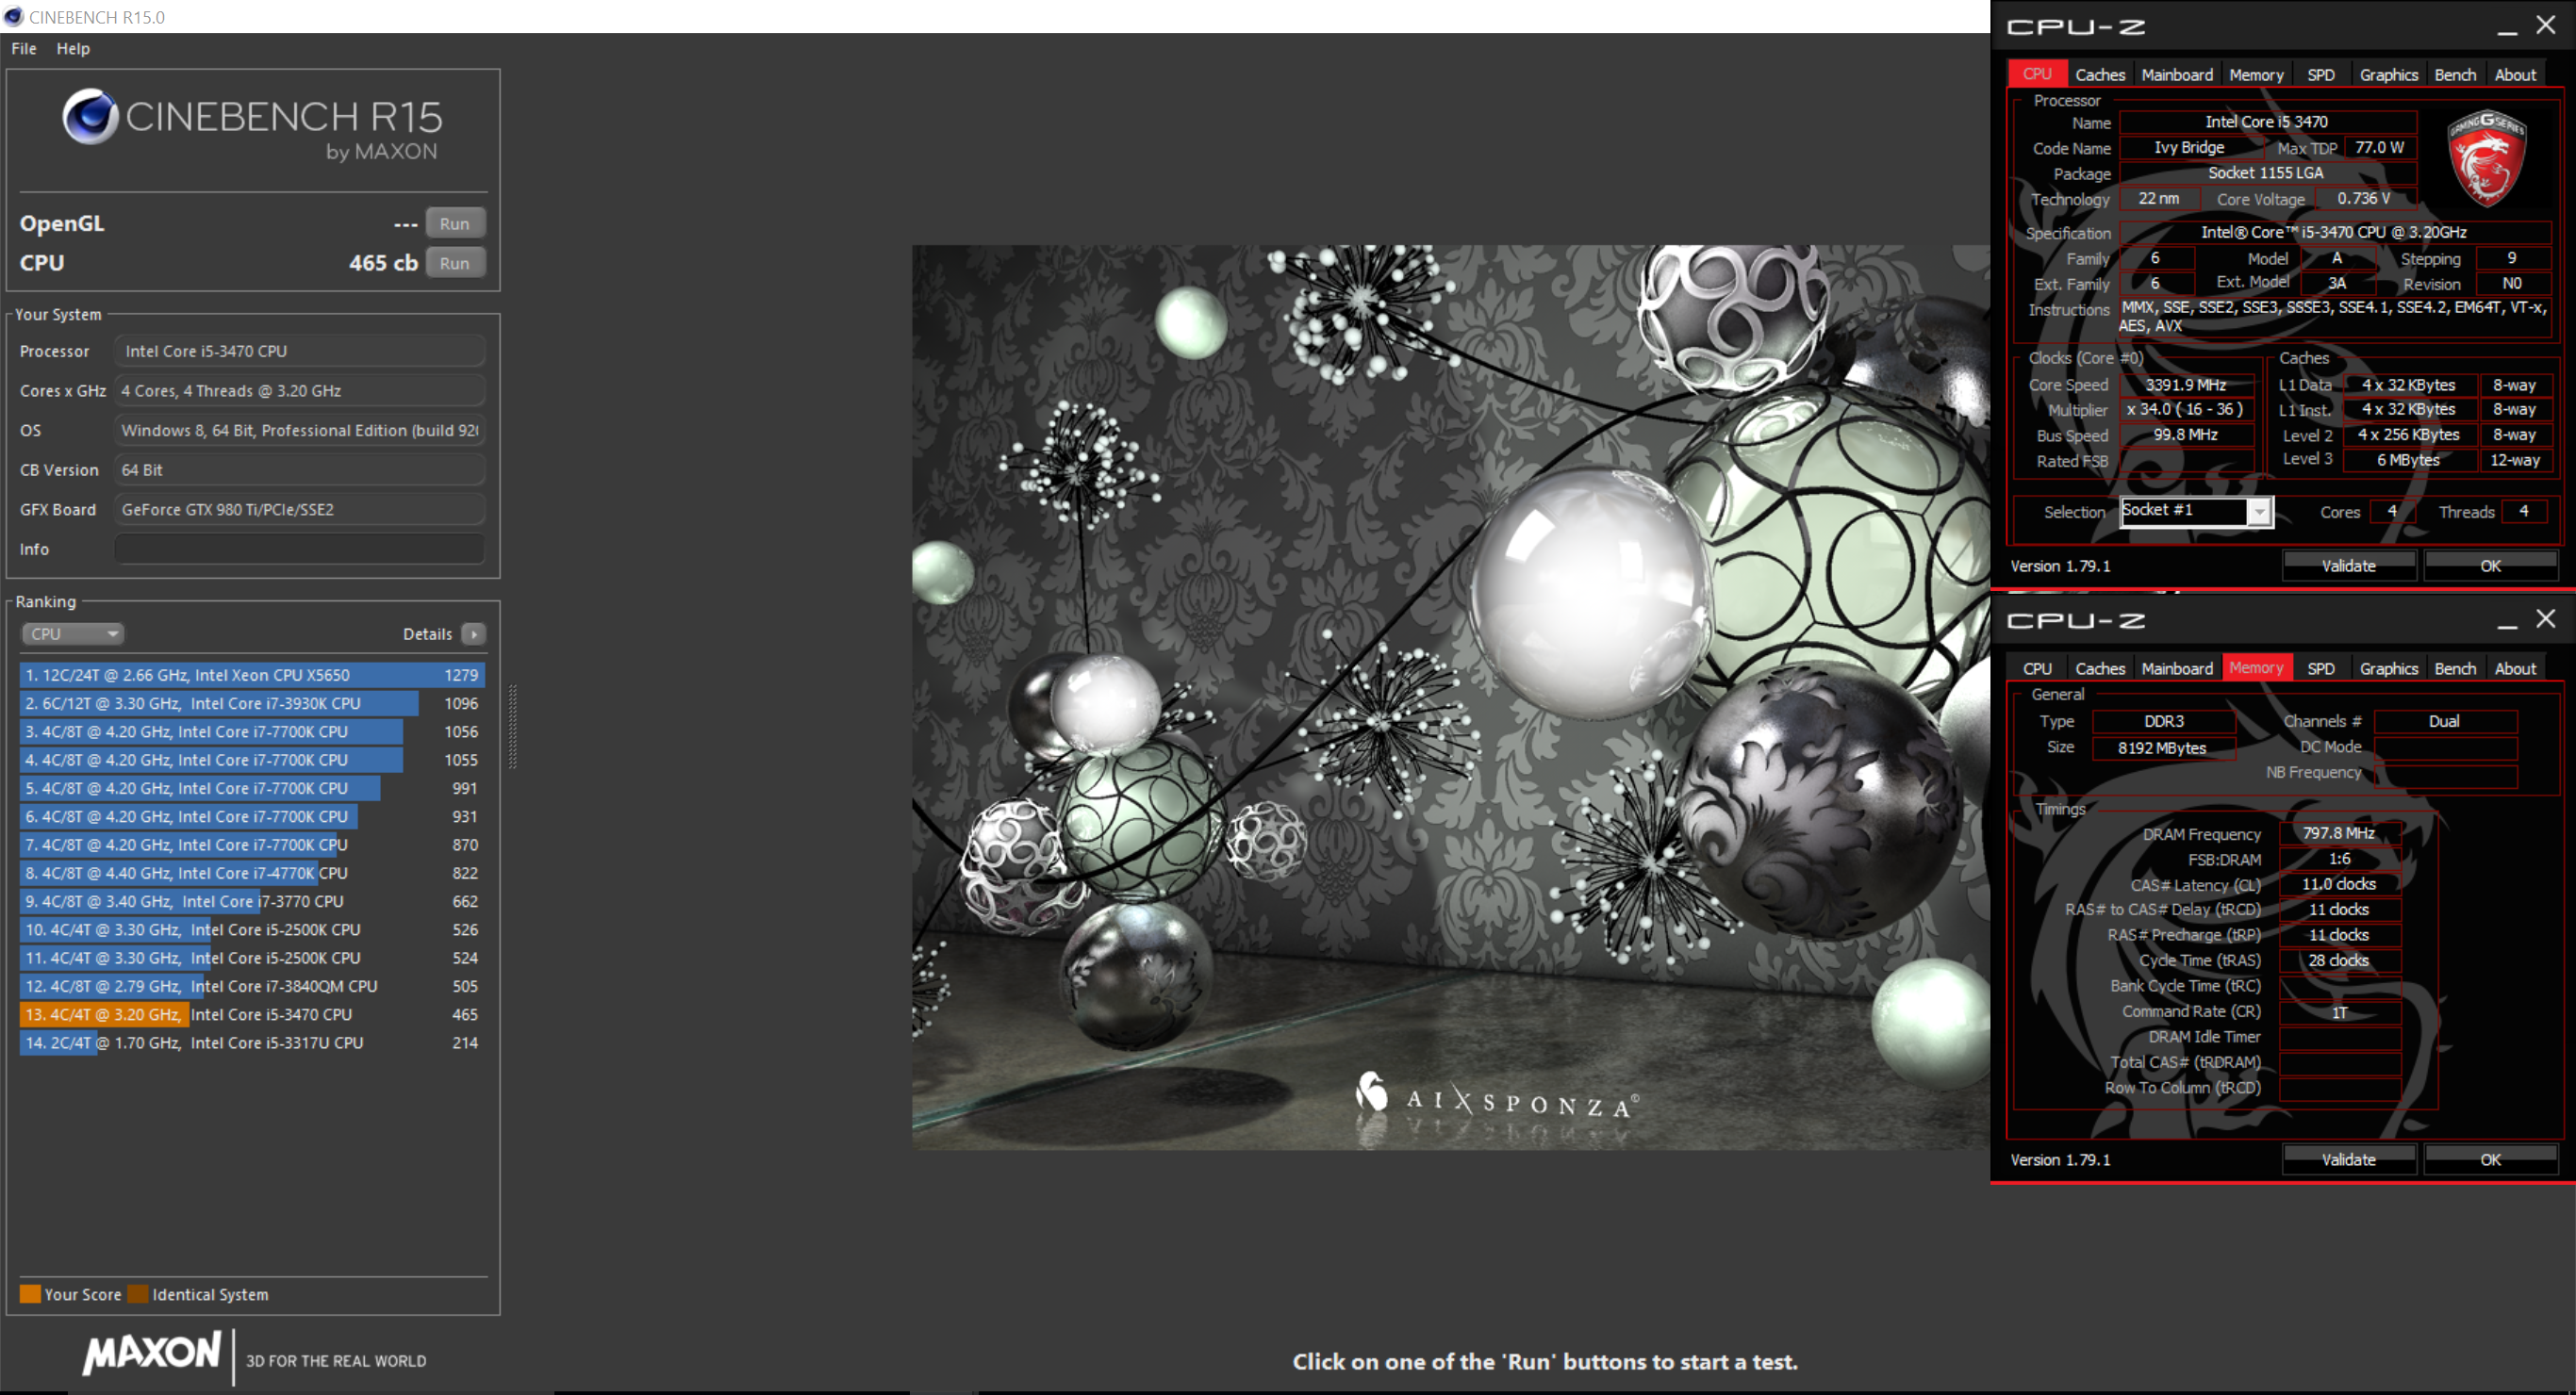The height and width of the screenshot is (1395, 2576).
Task: Select CPU tab in upper CPU-Z
Action: pos(2037,74)
